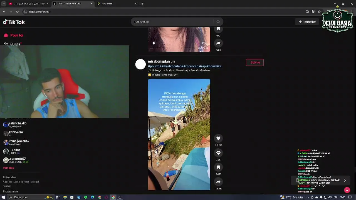Open the Suivis tab

[13, 44]
